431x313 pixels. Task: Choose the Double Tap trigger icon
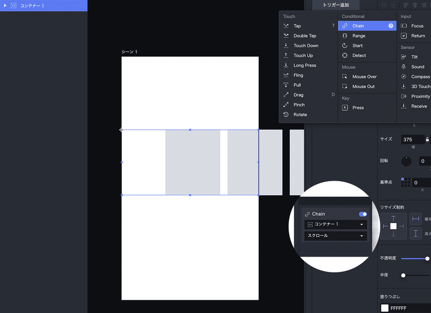[x=286, y=35]
